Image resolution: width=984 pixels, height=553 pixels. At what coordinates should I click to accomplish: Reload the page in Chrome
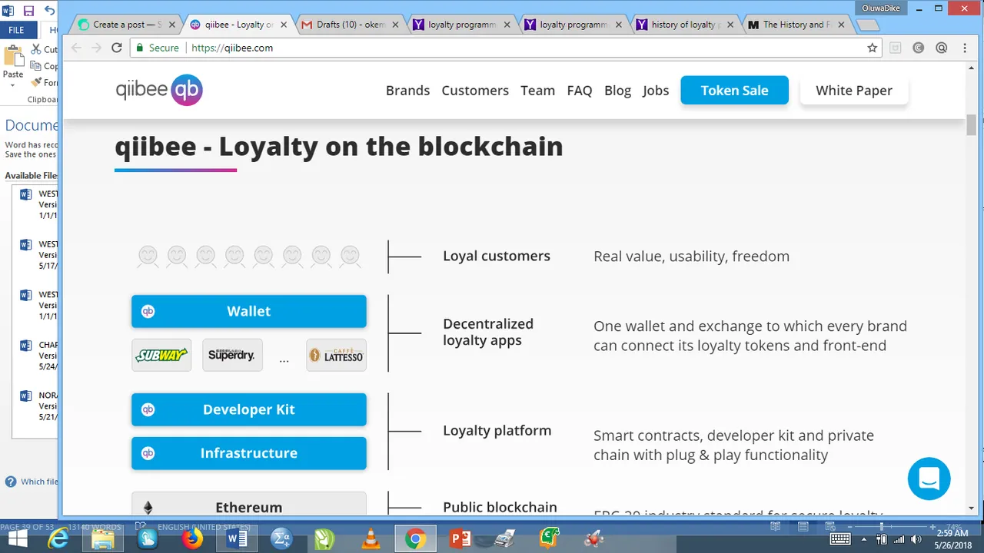117,48
